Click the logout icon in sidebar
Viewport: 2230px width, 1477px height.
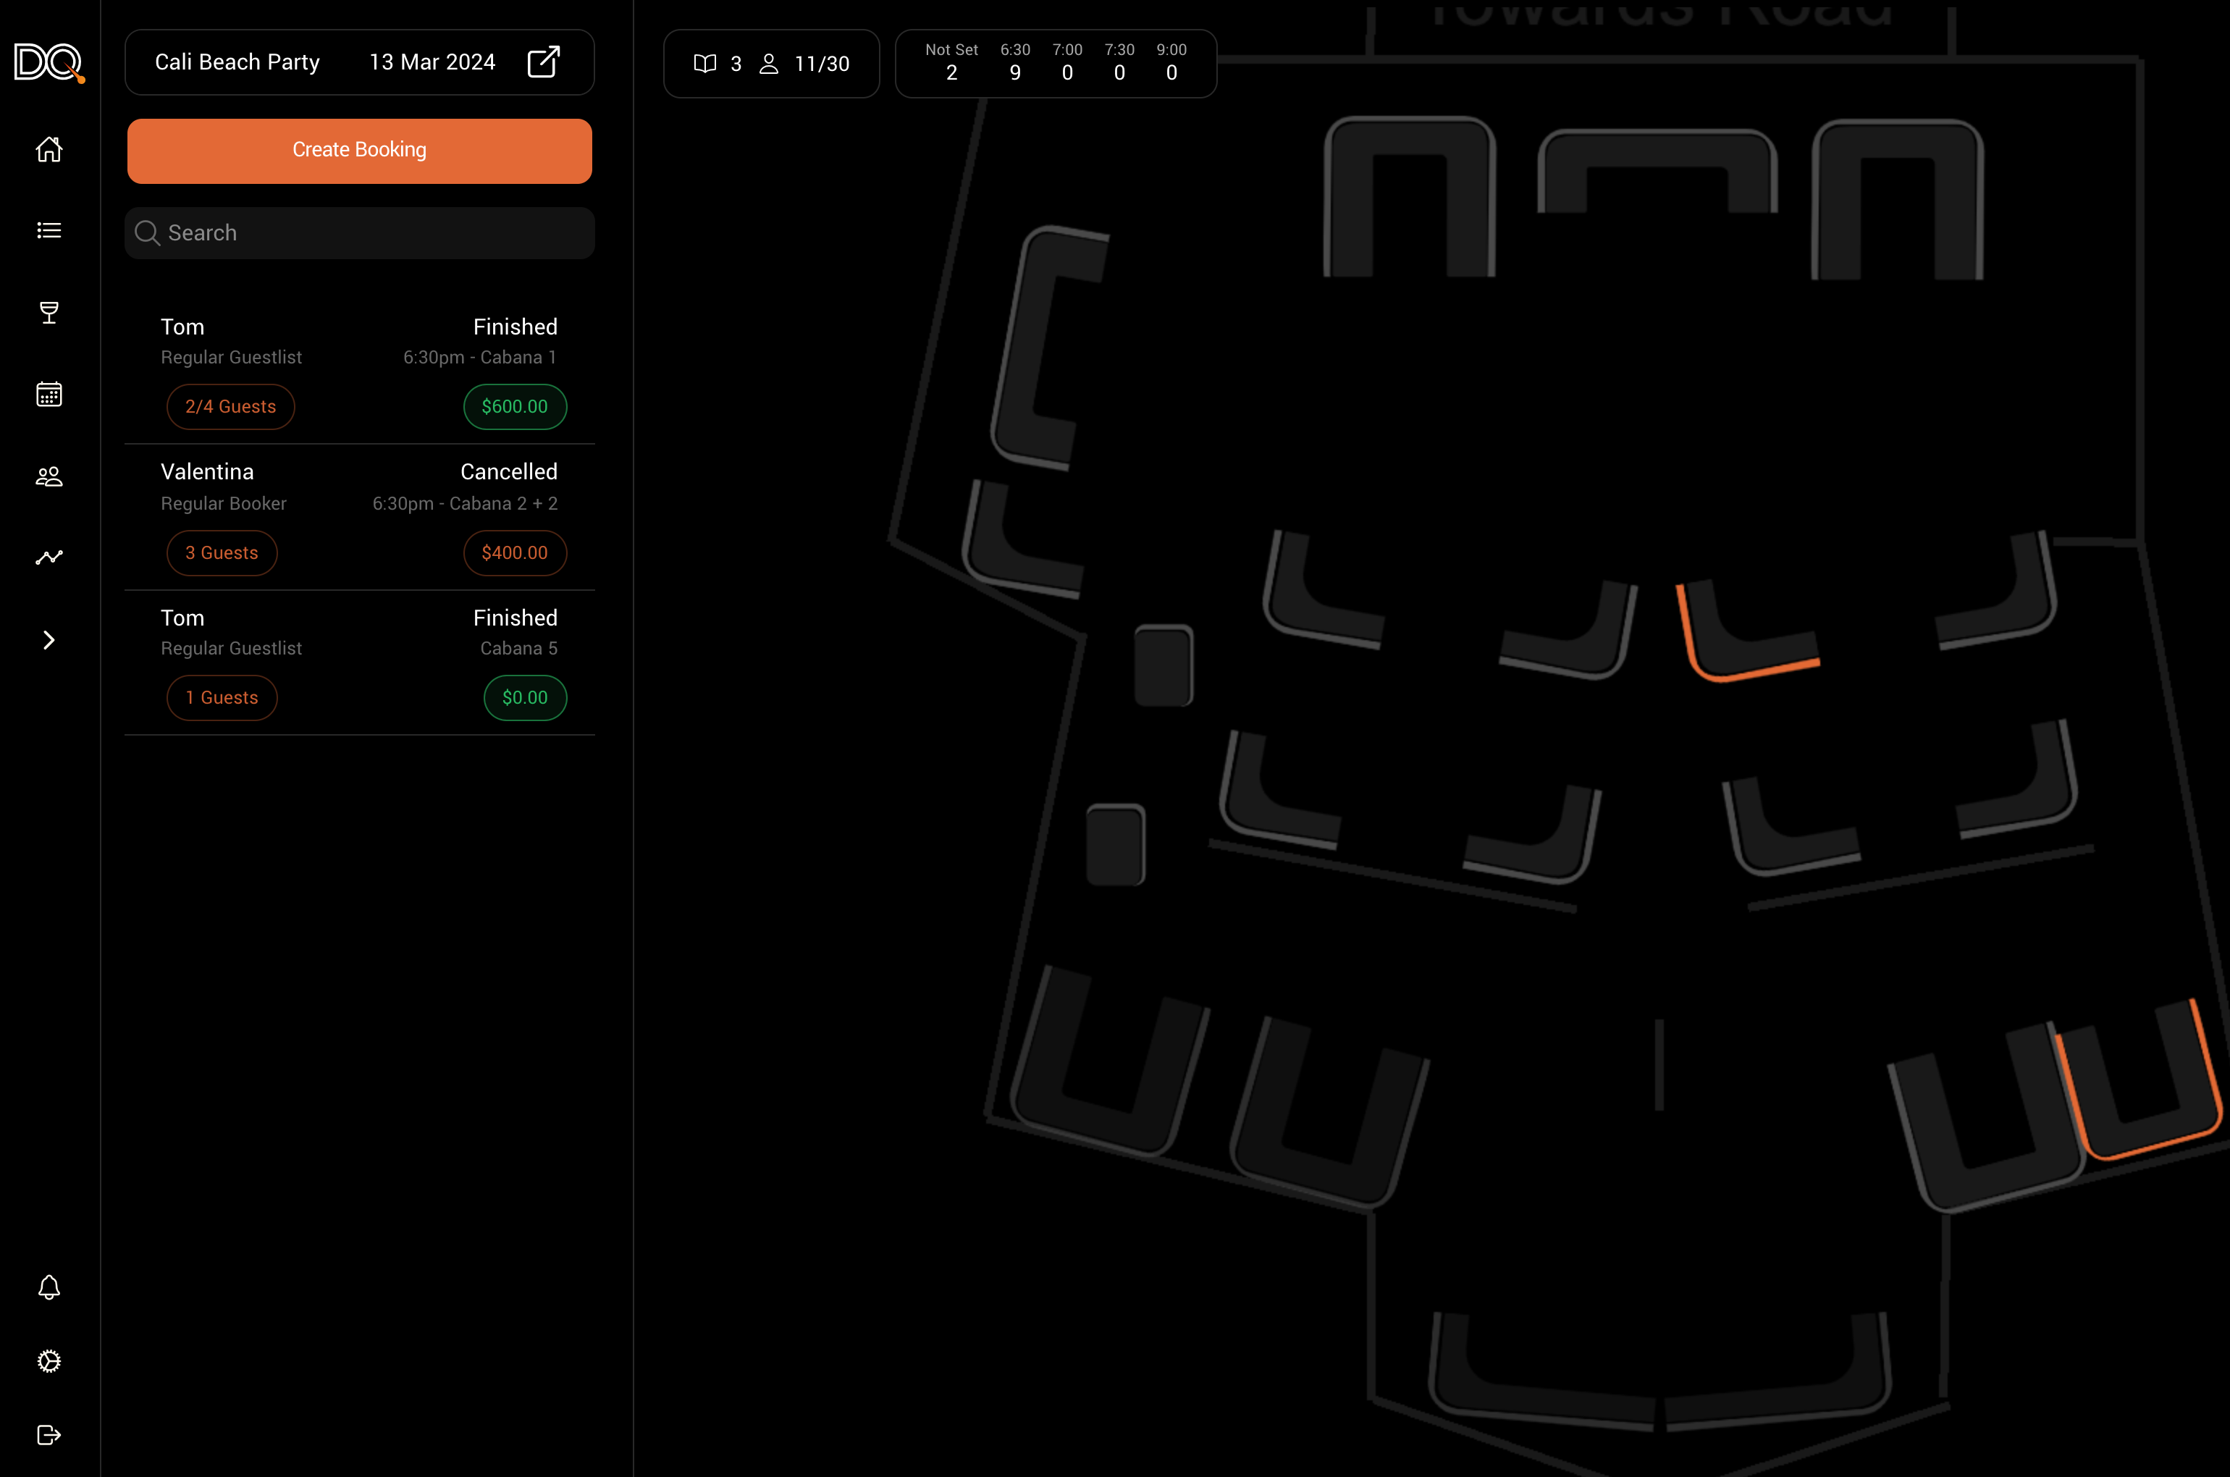[x=49, y=1434]
